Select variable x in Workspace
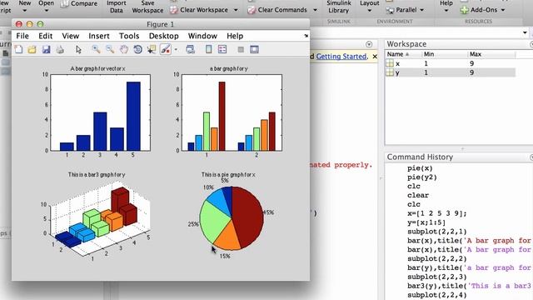 [x=451, y=63]
